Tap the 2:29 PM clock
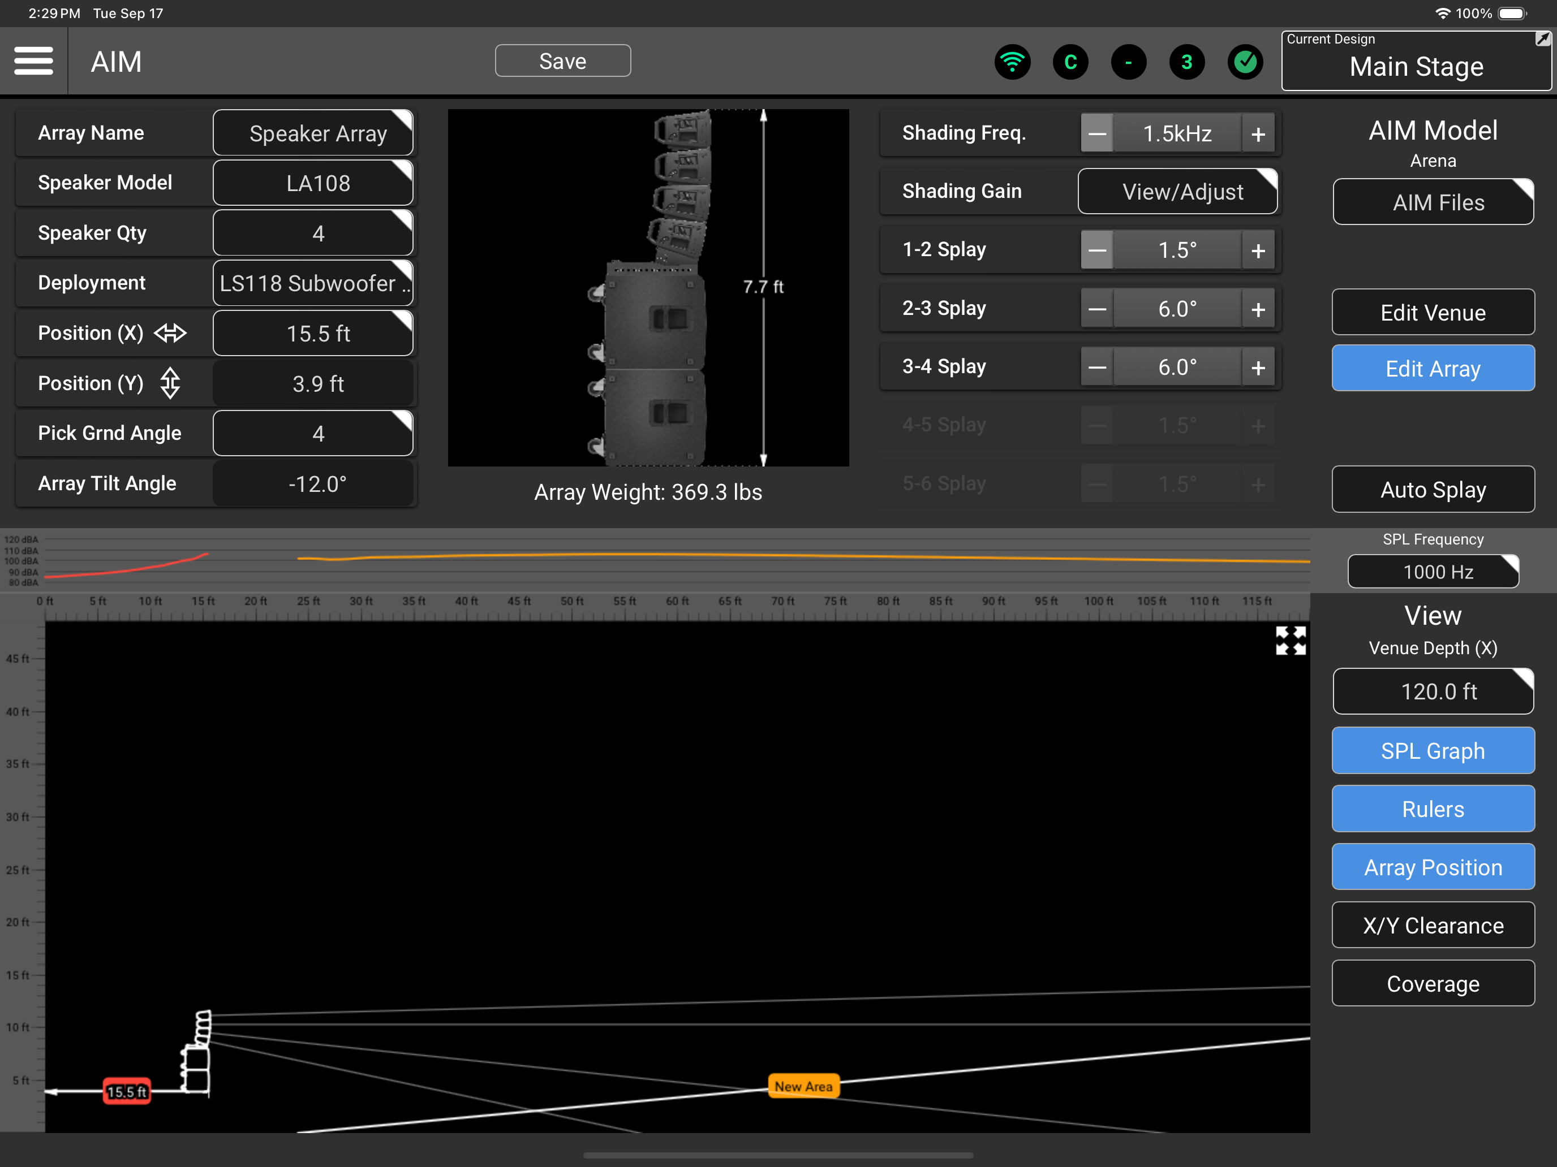Screen dimensions: 1557x1167 (54, 14)
